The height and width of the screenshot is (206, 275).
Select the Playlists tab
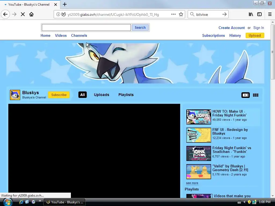pyautogui.click(x=126, y=95)
